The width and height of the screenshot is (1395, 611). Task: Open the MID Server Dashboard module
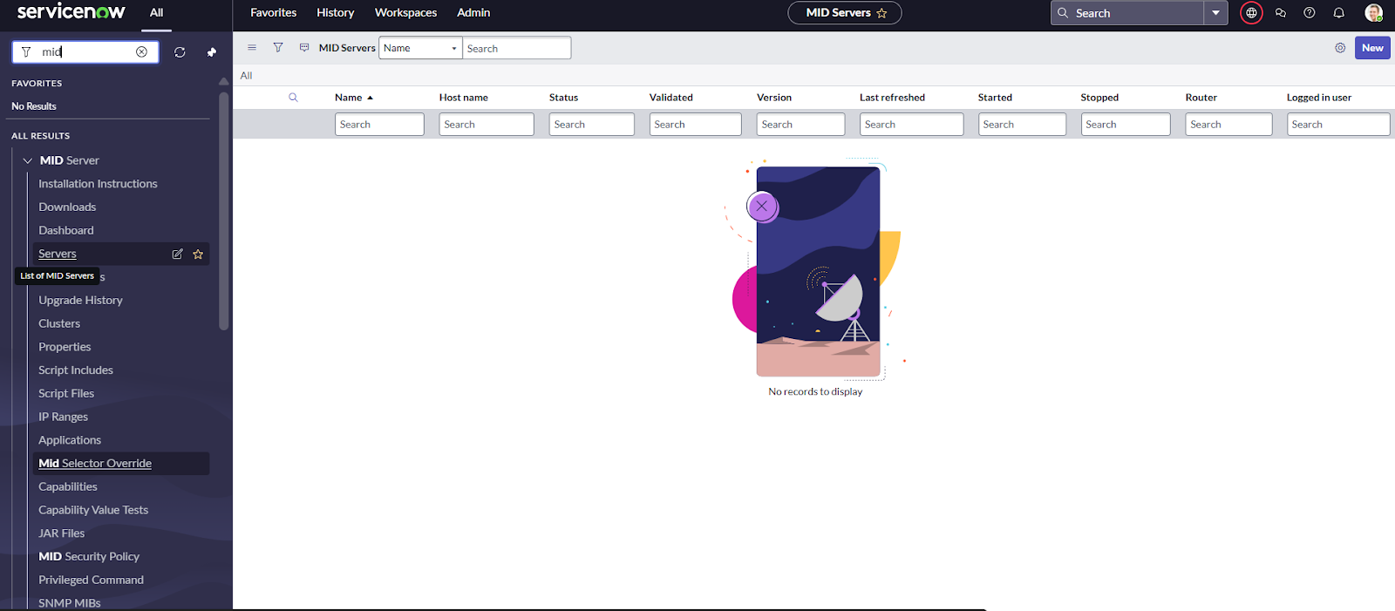[66, 231]
